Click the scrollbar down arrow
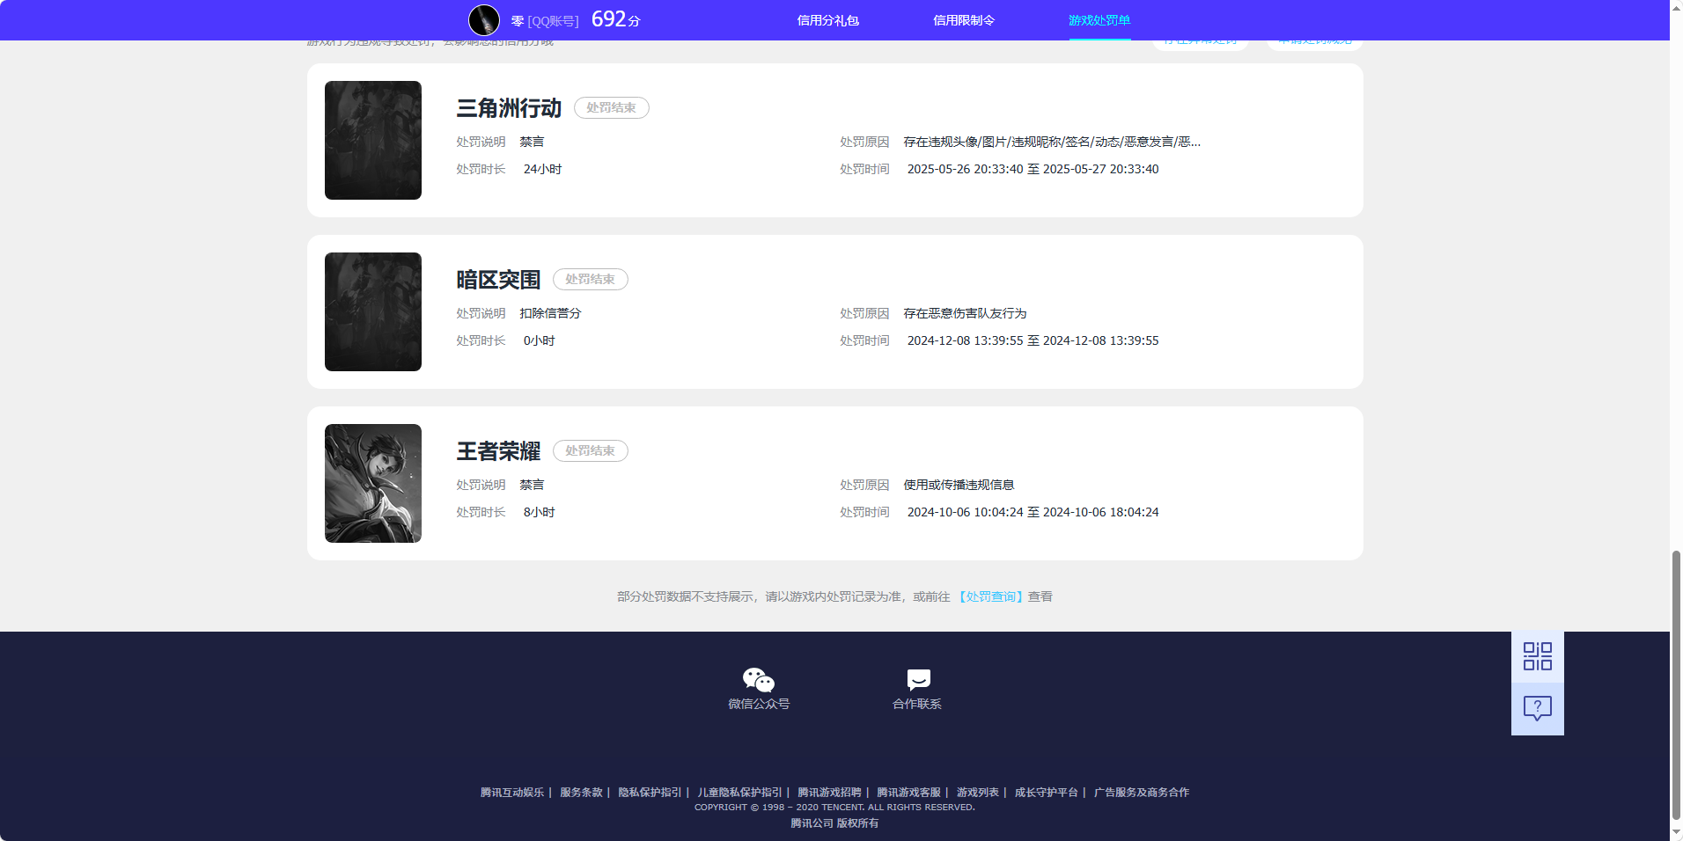1683x841 pixels. pos(1676,833)
